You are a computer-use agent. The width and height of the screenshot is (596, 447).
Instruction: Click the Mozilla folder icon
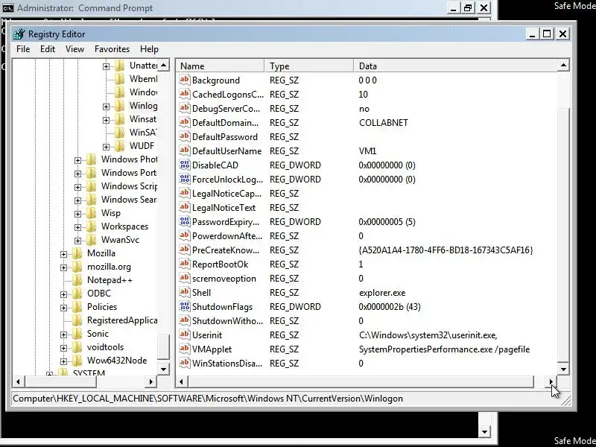pos(77,253)
